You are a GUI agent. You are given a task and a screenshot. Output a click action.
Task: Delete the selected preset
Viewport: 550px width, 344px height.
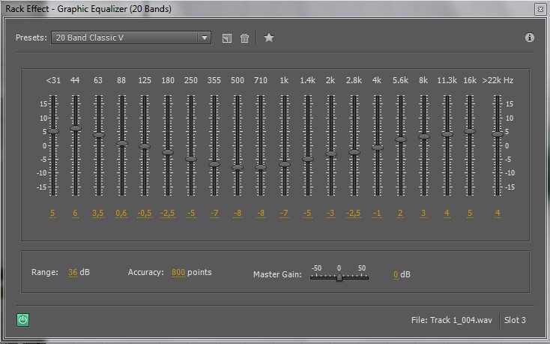coord(244,38)
